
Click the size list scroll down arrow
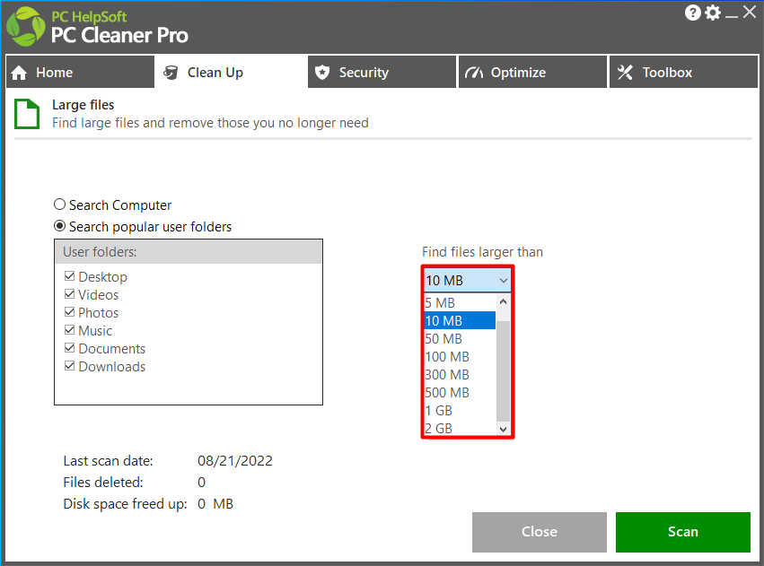tap(504, 430)
